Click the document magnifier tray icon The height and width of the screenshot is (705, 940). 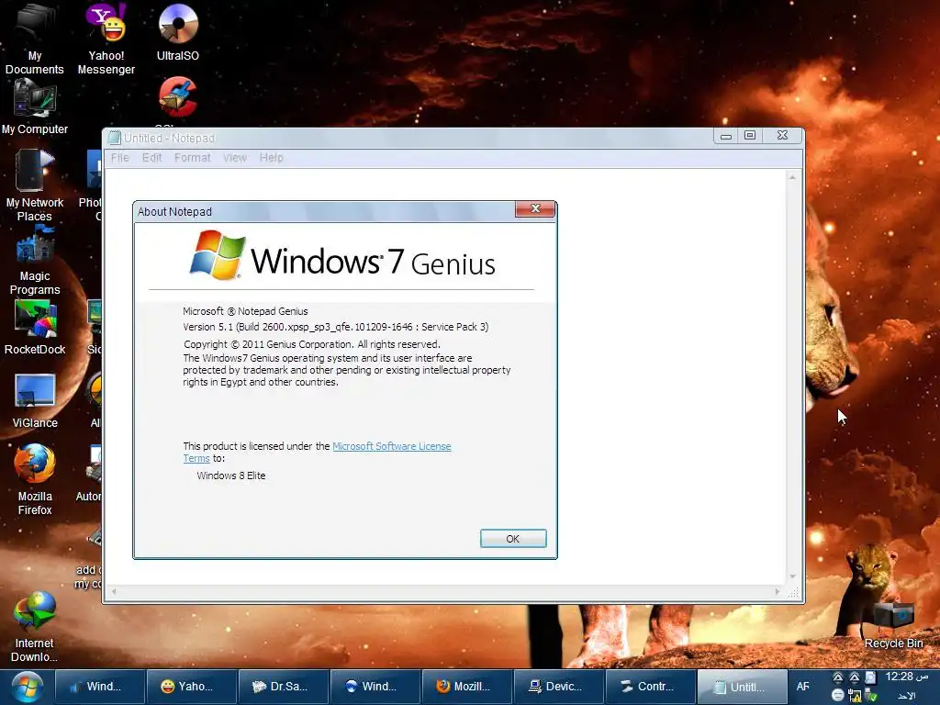coord(870,677)
